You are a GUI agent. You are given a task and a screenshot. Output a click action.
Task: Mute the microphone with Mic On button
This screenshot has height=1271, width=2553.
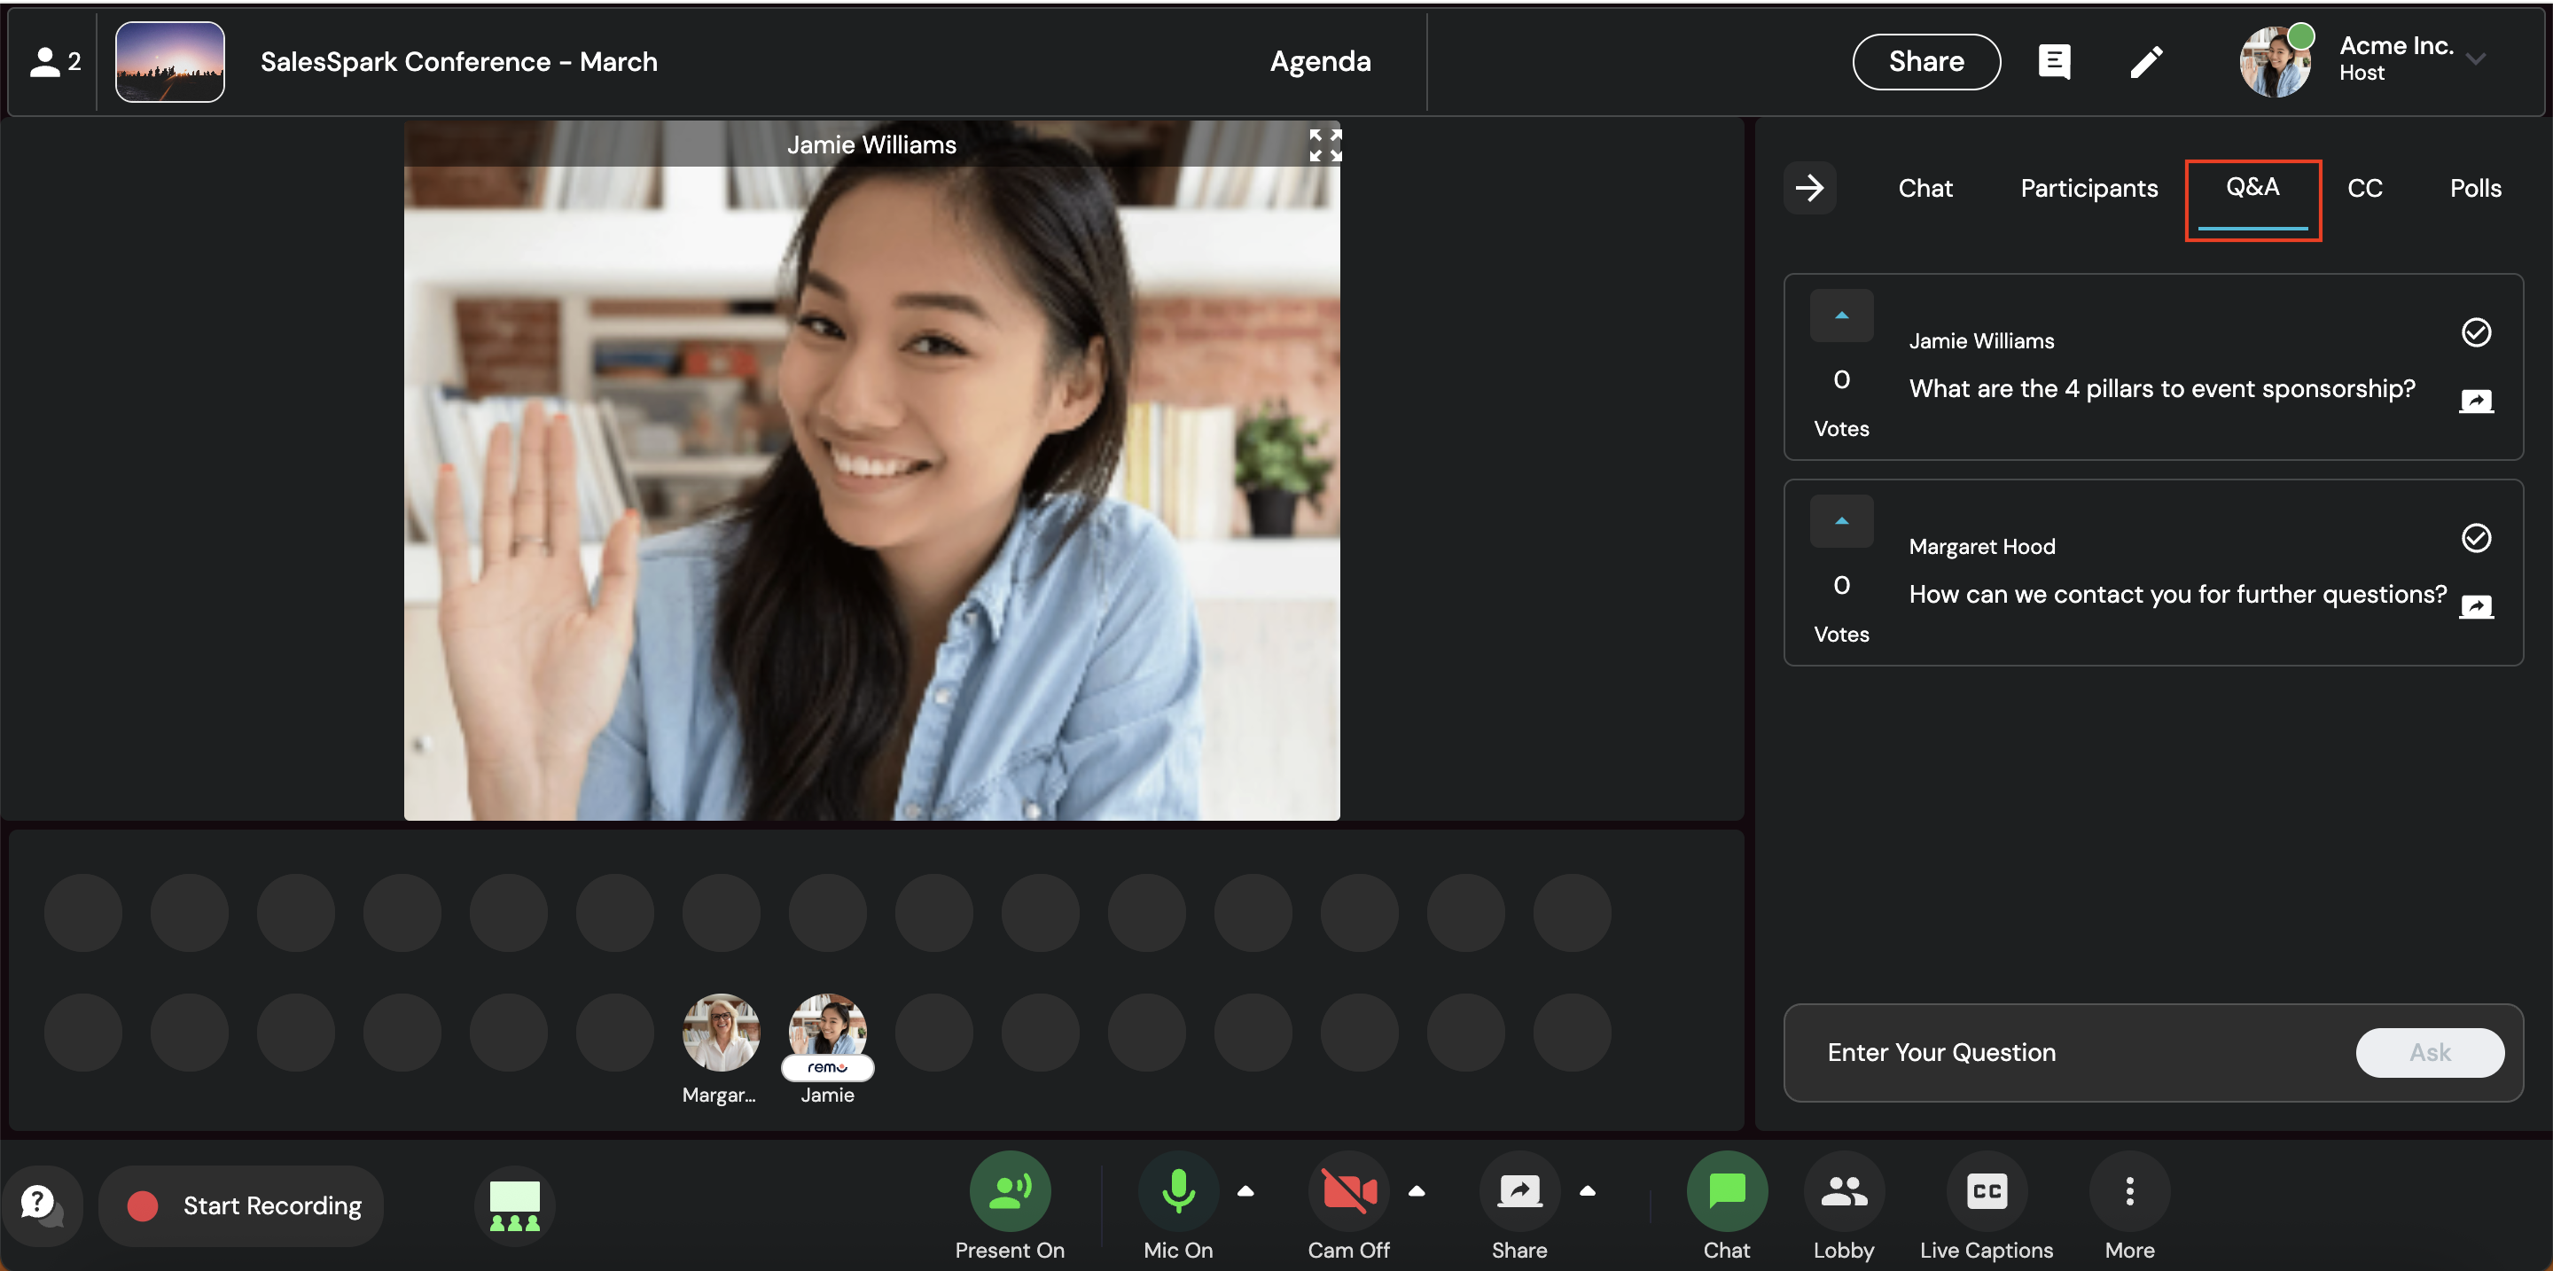click(1177, 1192)
